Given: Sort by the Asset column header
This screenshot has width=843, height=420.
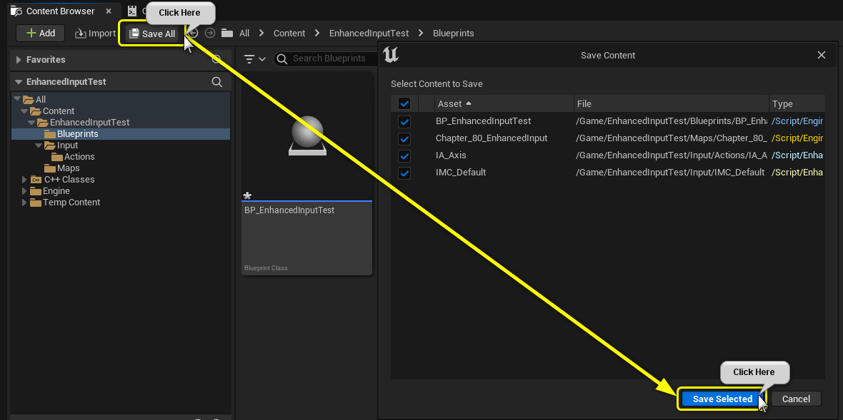Looking at the screenshot, I should click(450, 103).
